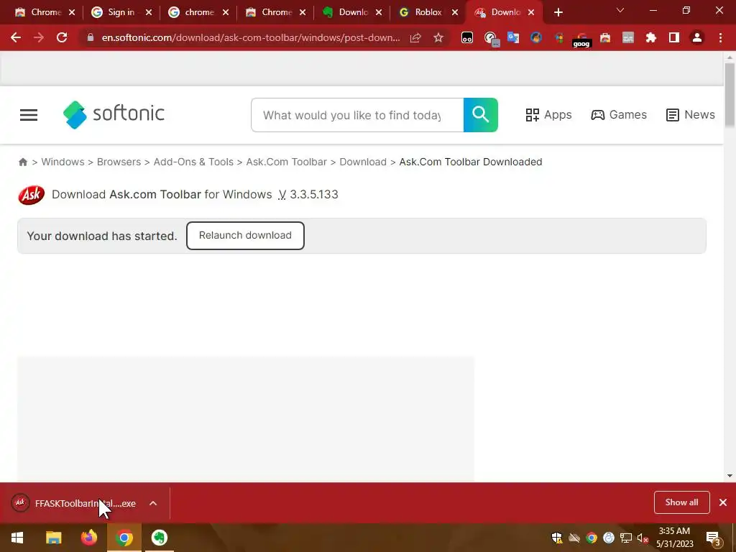
Task: Switch to the first Chrome tab
Action: [x=45, y=12]
